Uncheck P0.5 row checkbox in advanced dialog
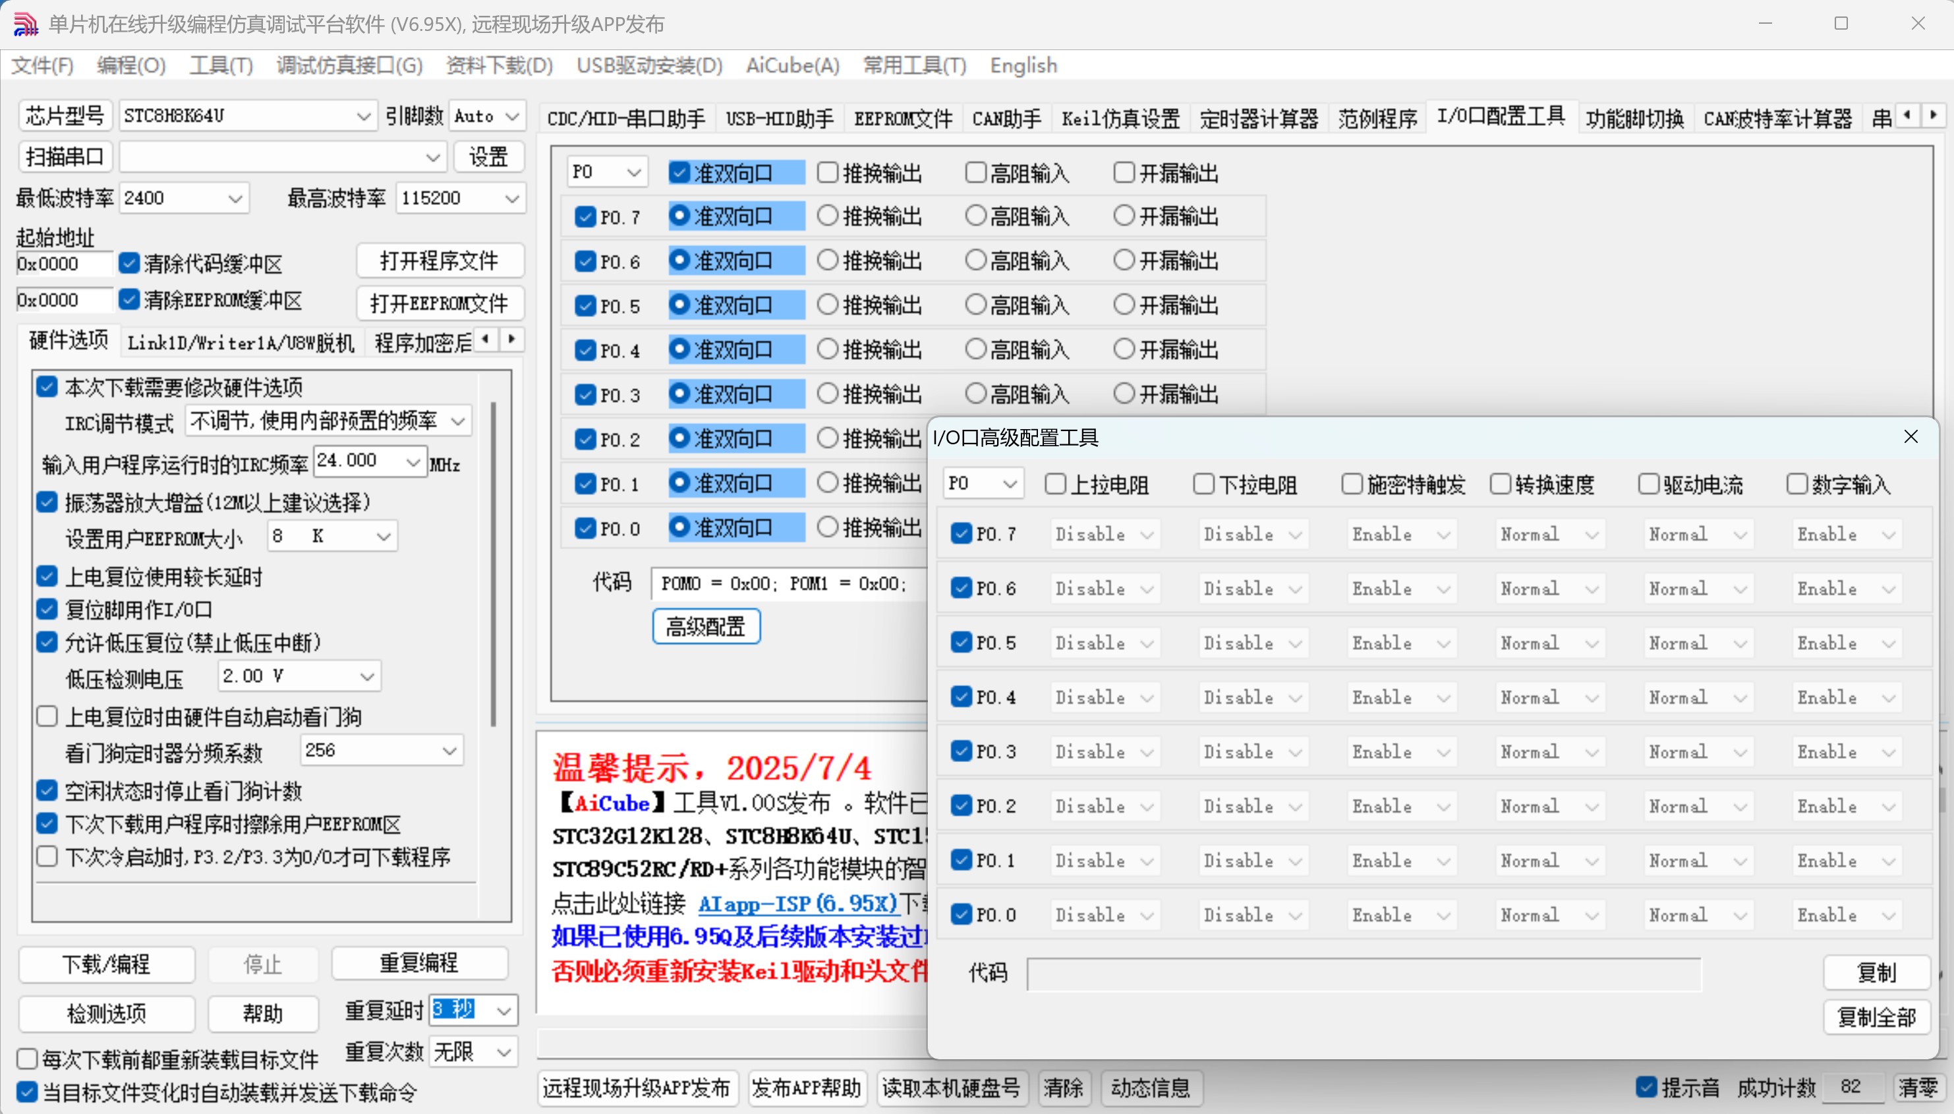 pyautogui.click(x=961, y=642)
